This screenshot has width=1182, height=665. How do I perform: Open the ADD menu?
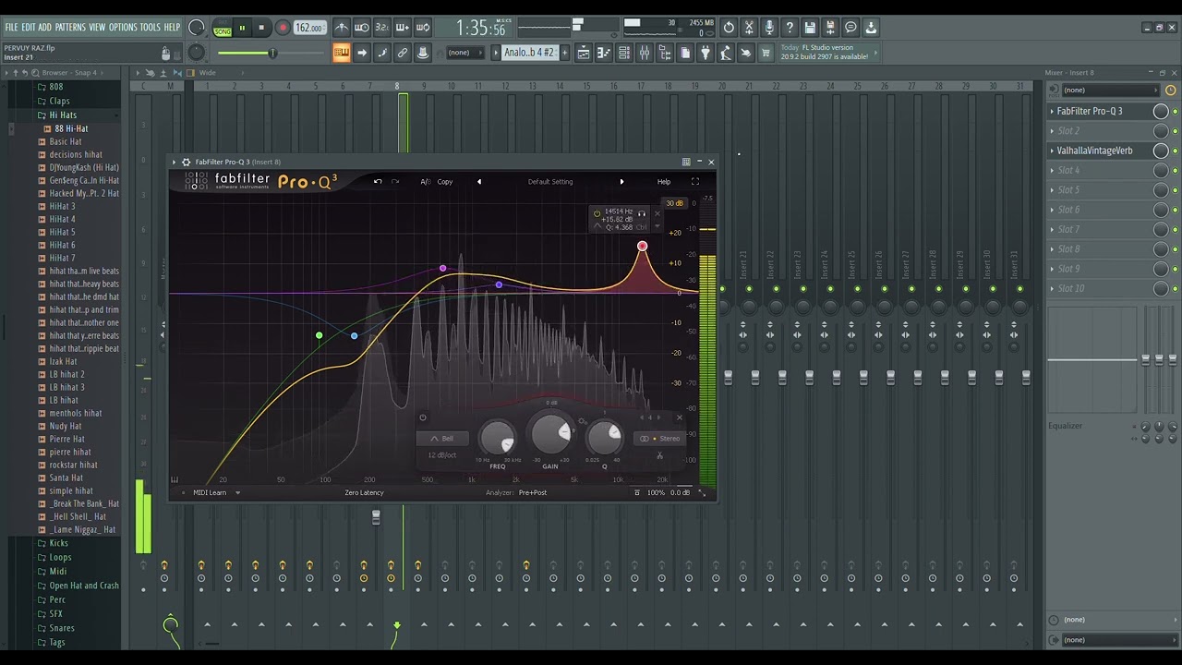[x=45, y=28]
